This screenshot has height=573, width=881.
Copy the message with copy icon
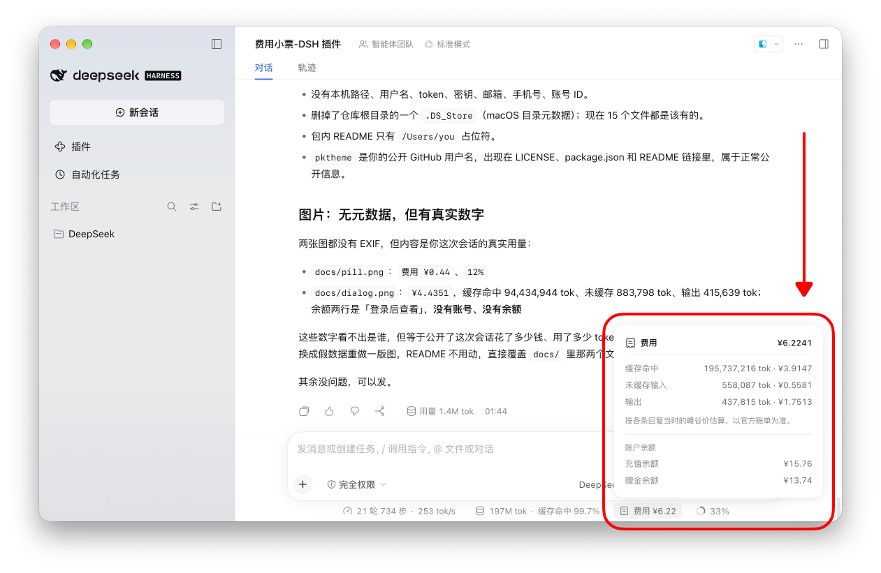(304, 411)
